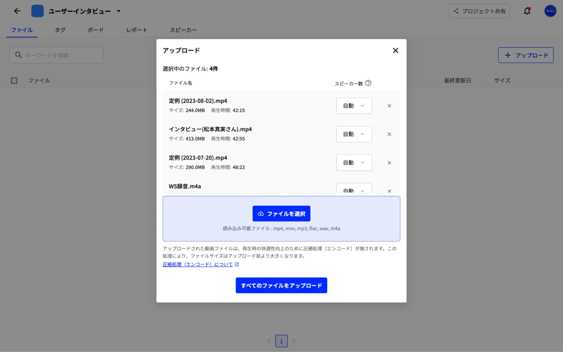Open the 圧縮処理（エンコード）について link
This screenshot has height=352, width=563.
[x=198, y=264]
